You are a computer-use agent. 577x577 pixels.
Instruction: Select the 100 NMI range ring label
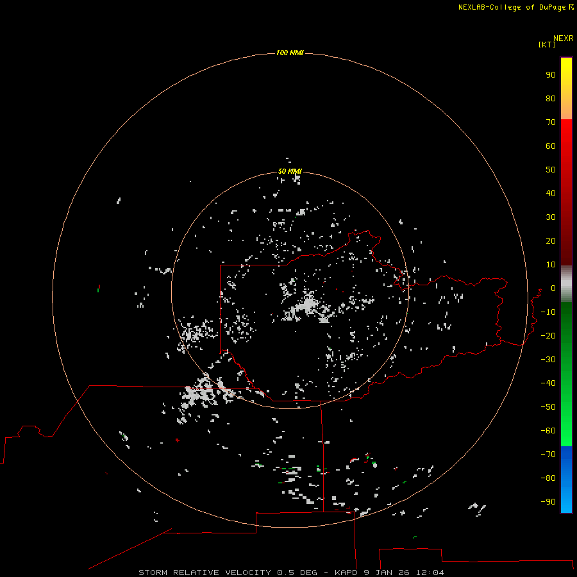(290, 53)
